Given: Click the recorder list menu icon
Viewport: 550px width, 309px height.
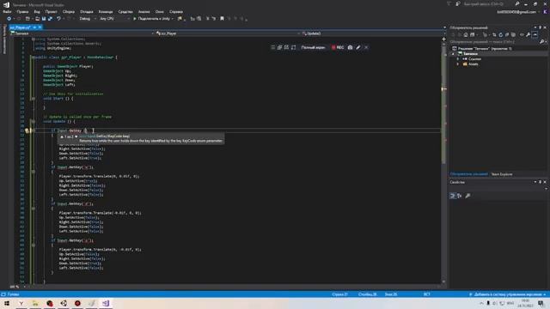Looking at the screenshot, I should click(x=273, y=47).
